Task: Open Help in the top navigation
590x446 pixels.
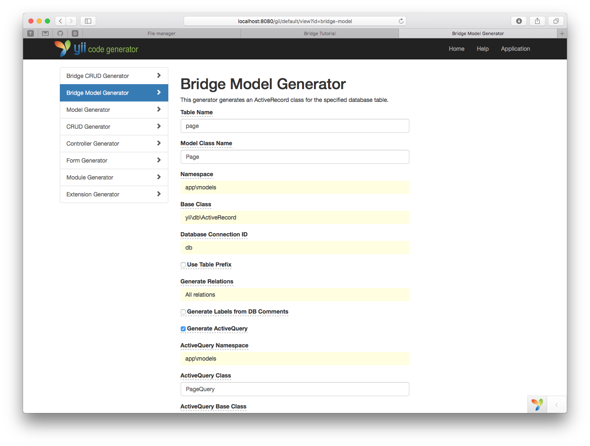Action: [482, 49]
